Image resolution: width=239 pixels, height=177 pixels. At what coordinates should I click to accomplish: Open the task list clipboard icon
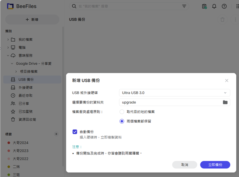click(x=204, y=6)
